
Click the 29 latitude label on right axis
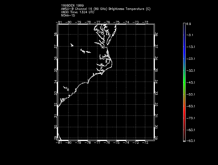(157, 138)
